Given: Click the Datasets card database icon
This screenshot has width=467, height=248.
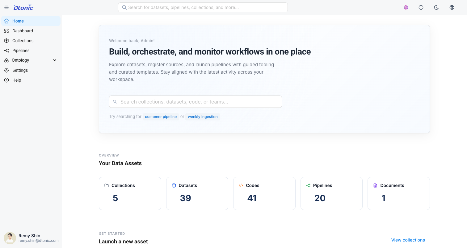Looking at the screenshot, I should coord(174,185).
